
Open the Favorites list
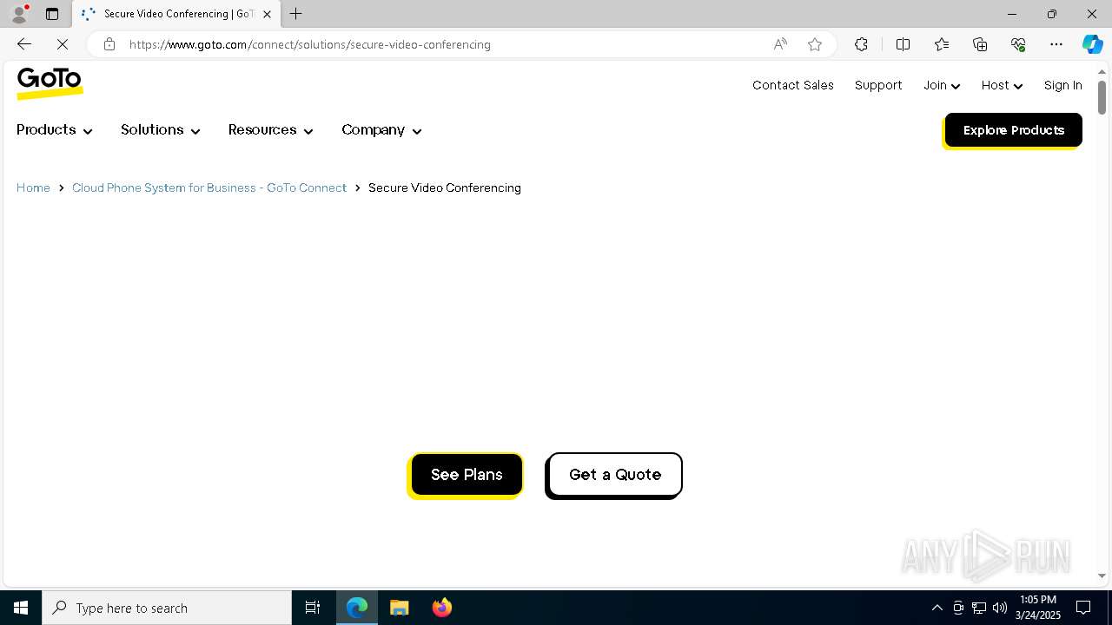[942, 44]
